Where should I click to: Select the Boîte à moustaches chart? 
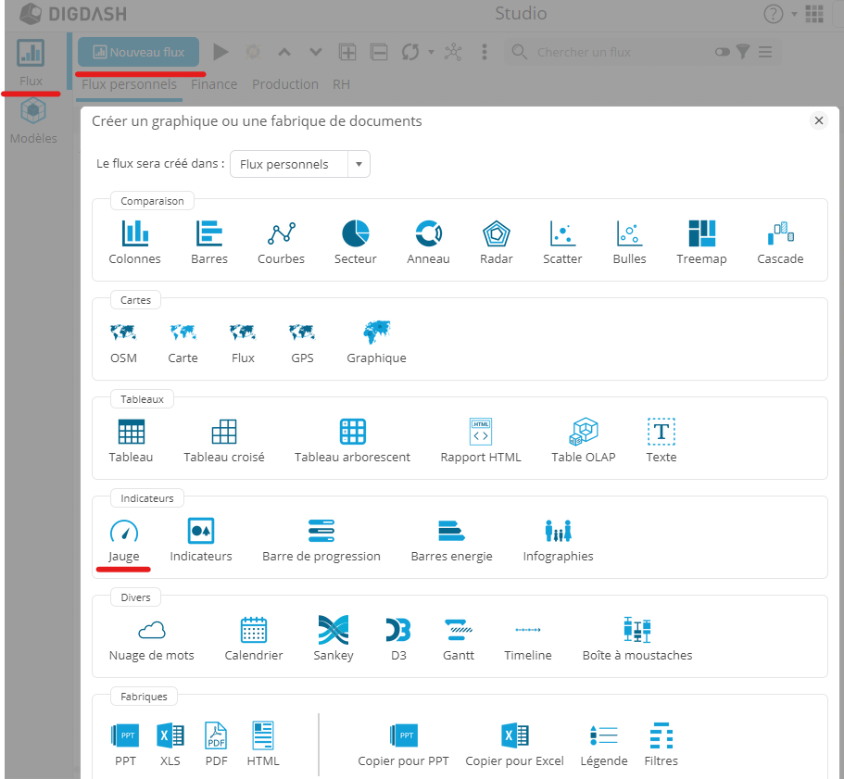click(637, 631)
